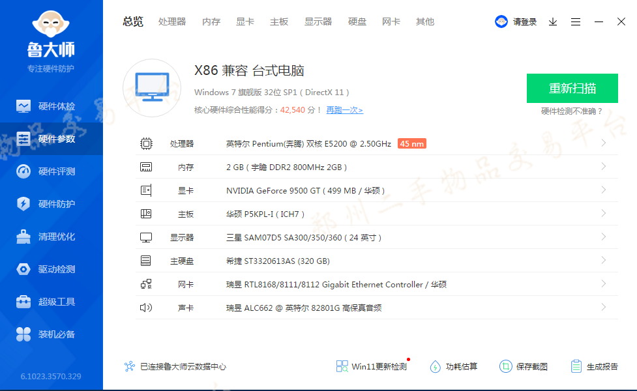Open 装机必备 software section
Image resolution: width=637 pixels, height=391 pixels.
(x=52, y=334)
